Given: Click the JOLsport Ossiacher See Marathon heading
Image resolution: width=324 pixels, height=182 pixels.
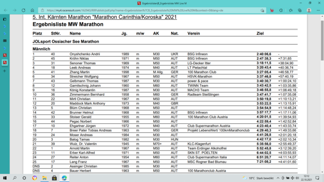Looking at the screenshot, I should 66,41.
